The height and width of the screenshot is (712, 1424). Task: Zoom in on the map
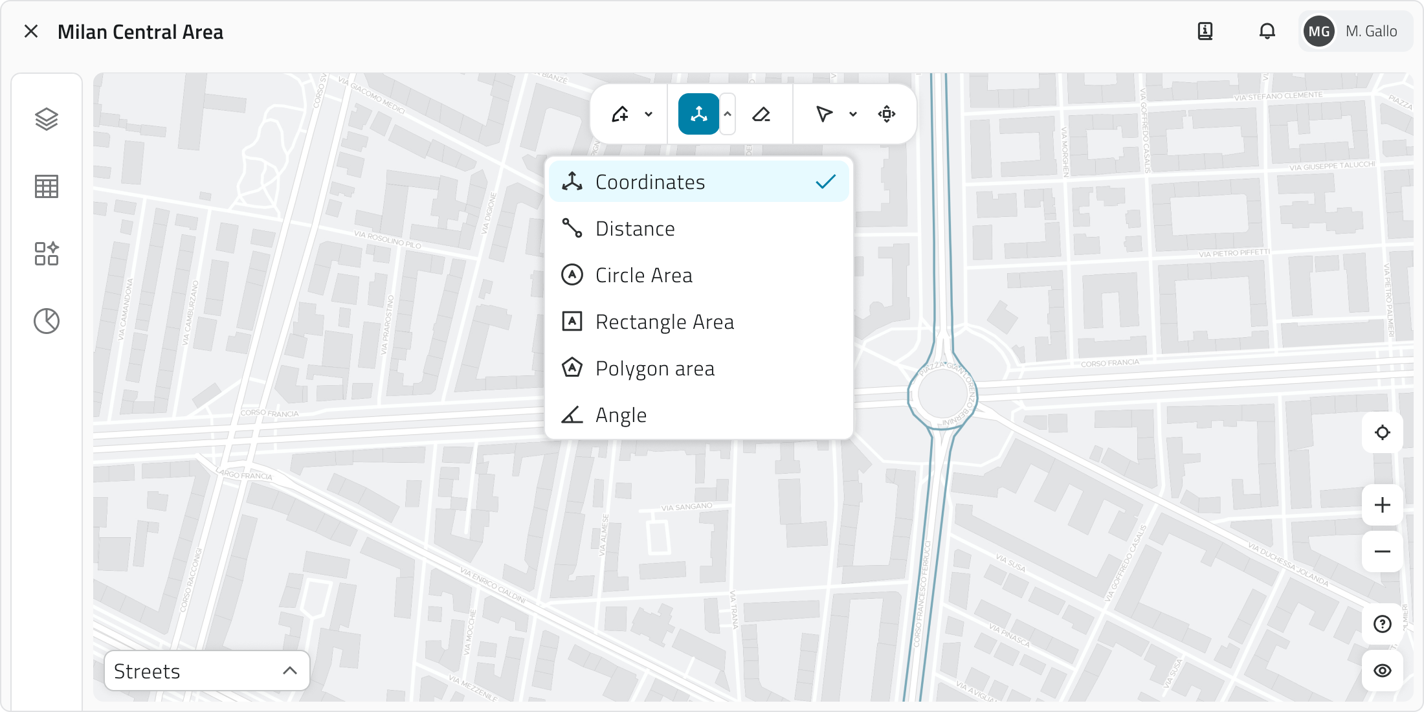click(x=1382, y=505)
